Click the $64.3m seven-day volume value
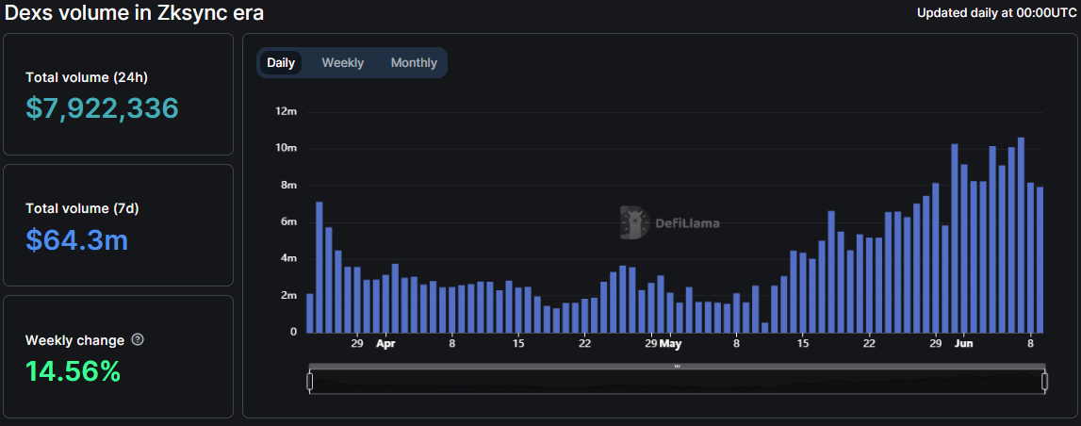 coord(76,239)
